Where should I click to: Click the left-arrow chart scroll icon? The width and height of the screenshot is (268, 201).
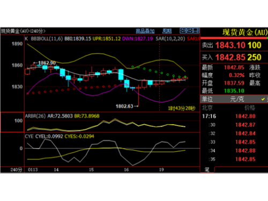183,31
